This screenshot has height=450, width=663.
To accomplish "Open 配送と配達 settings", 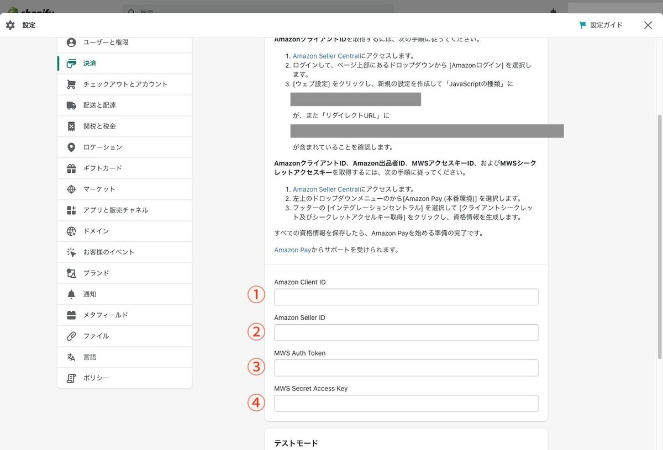I will 124,105.
